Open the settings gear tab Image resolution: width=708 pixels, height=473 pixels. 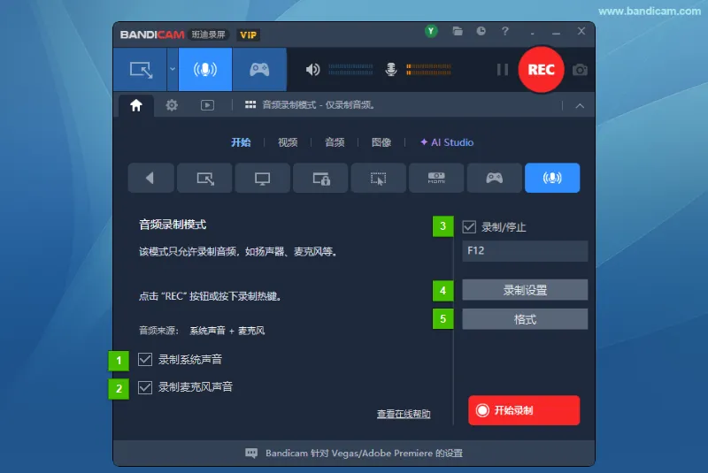172,105
